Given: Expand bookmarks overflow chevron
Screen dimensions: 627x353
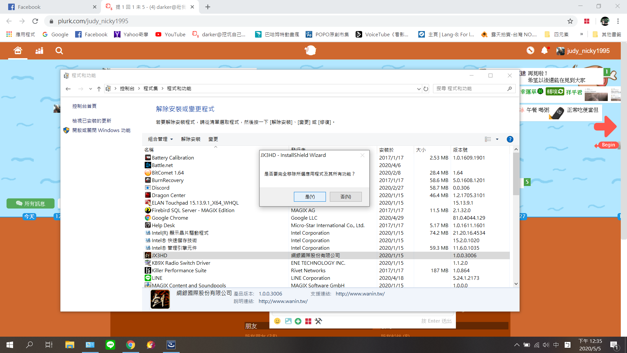Looking at the screenshot, I should coord(582,34).
